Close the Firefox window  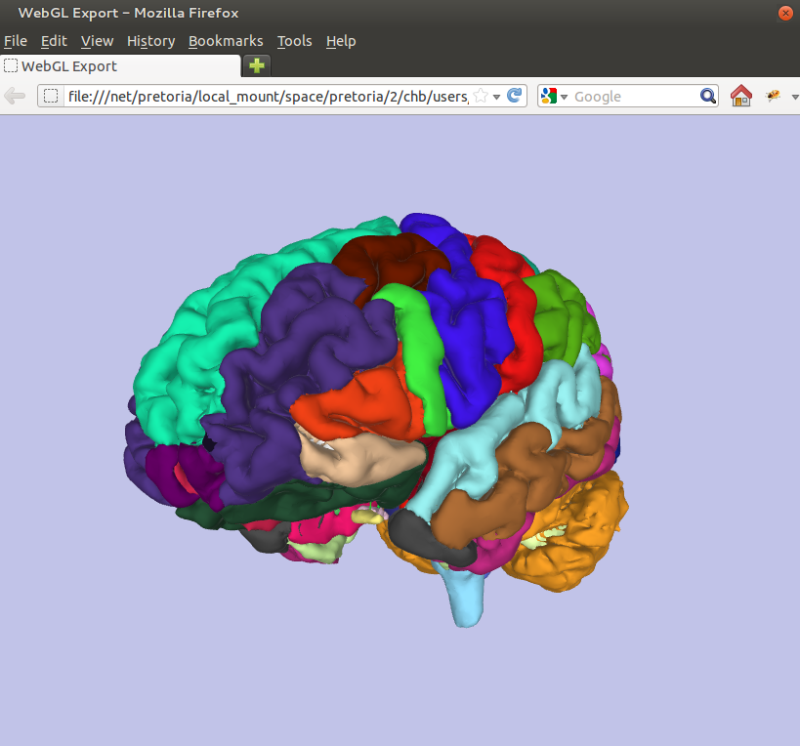coord(784,13)
